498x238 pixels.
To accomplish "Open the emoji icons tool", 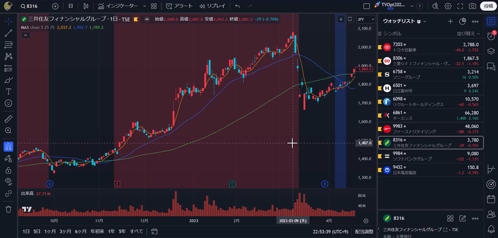I will (8, 103).
